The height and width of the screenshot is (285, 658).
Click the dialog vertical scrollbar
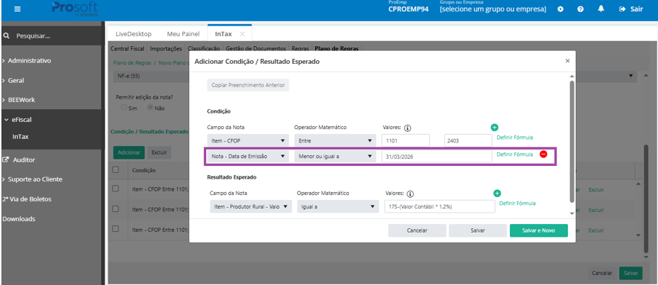tap(571, 141)
